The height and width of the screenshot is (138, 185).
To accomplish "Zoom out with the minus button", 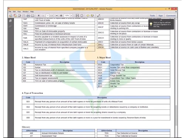I will 57,15.
